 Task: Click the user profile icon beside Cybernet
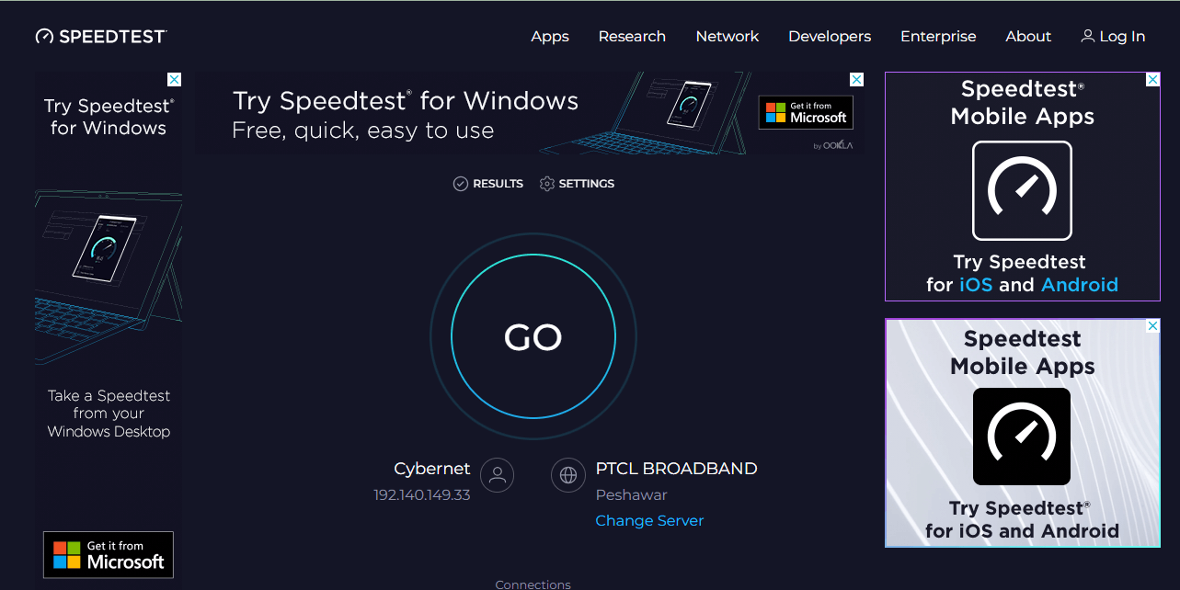(498, 475)
